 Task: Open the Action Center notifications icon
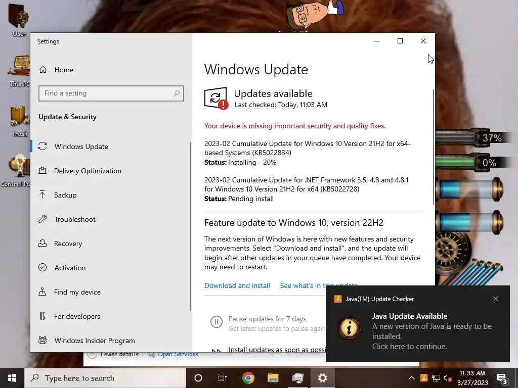[x=502, y=378]
